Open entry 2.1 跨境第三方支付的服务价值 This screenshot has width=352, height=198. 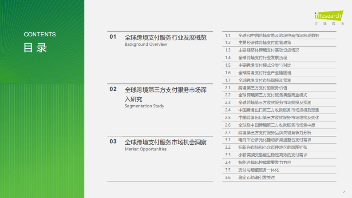(261, 87)
